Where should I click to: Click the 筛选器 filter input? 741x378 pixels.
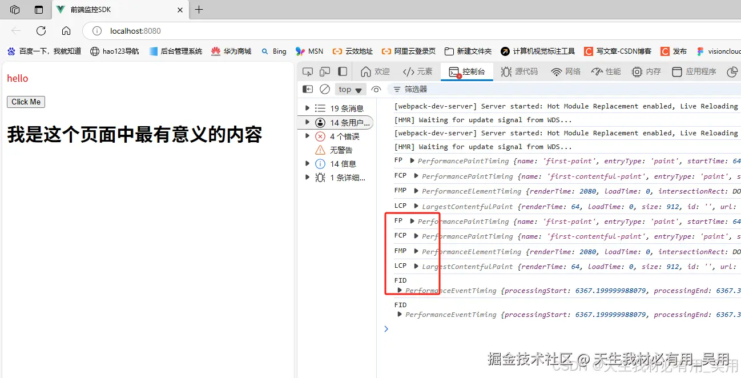point(564,89)
